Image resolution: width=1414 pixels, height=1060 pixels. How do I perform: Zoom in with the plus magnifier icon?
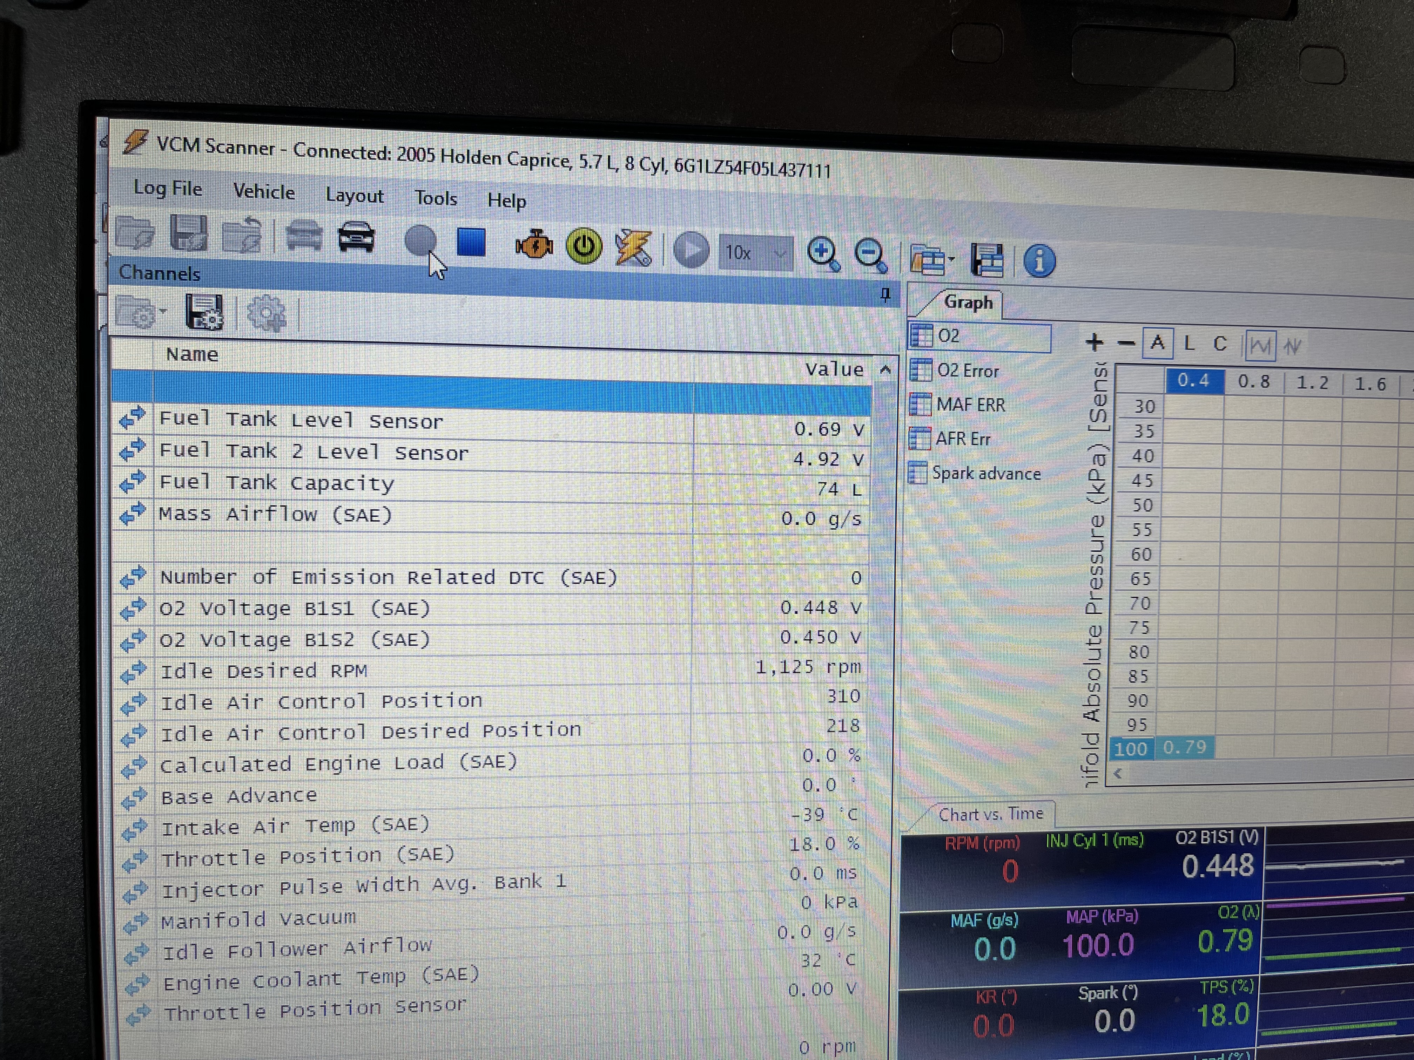coord(823,254)
